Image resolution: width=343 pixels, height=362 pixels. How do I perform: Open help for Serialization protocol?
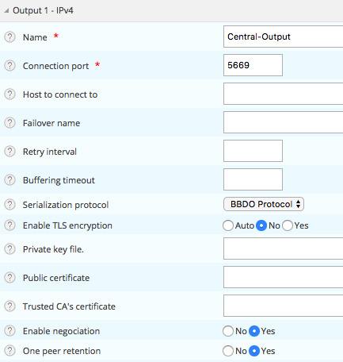[x=10, y=205]
